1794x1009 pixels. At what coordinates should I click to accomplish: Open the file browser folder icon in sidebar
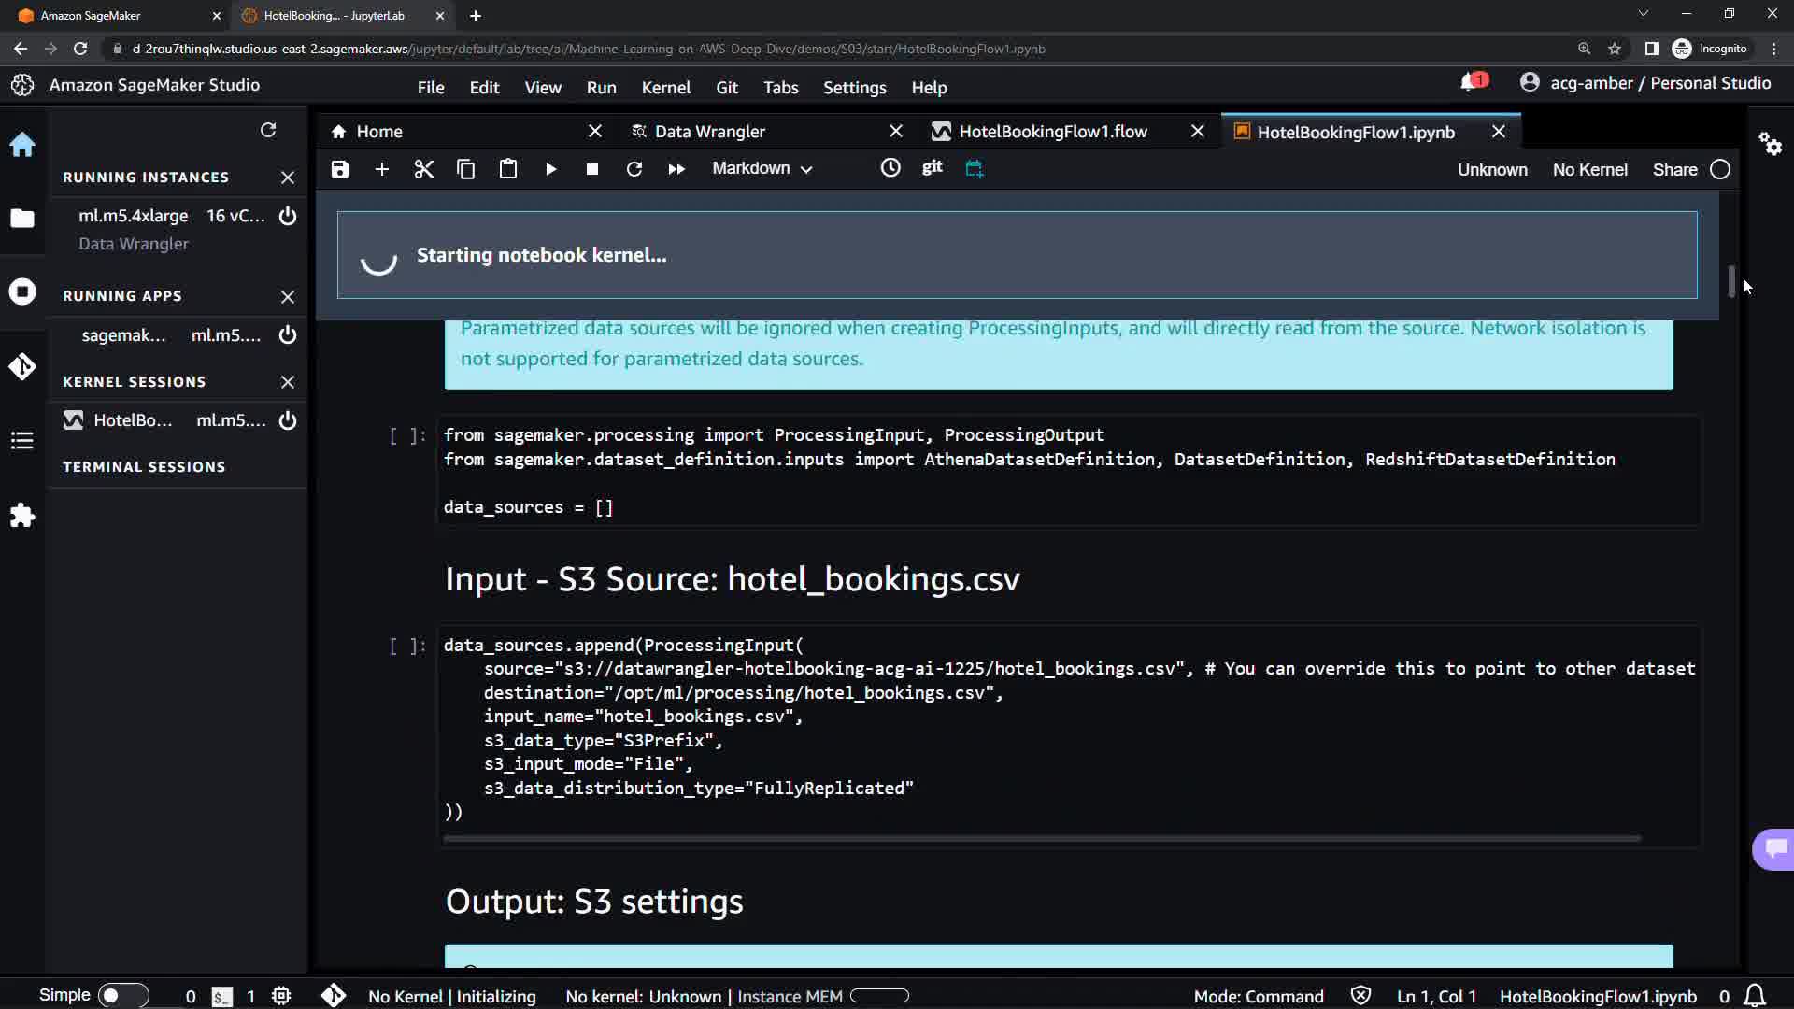[x=22, y=219]
